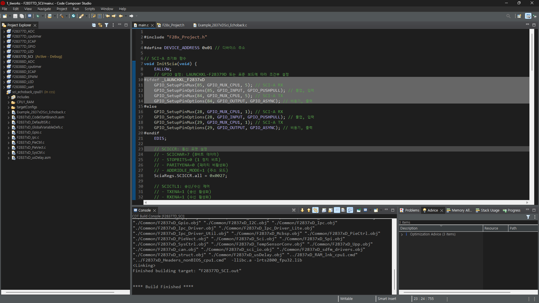Toggle Link with Editor in Project Explorer
The image size is (539, 303).
100,25
